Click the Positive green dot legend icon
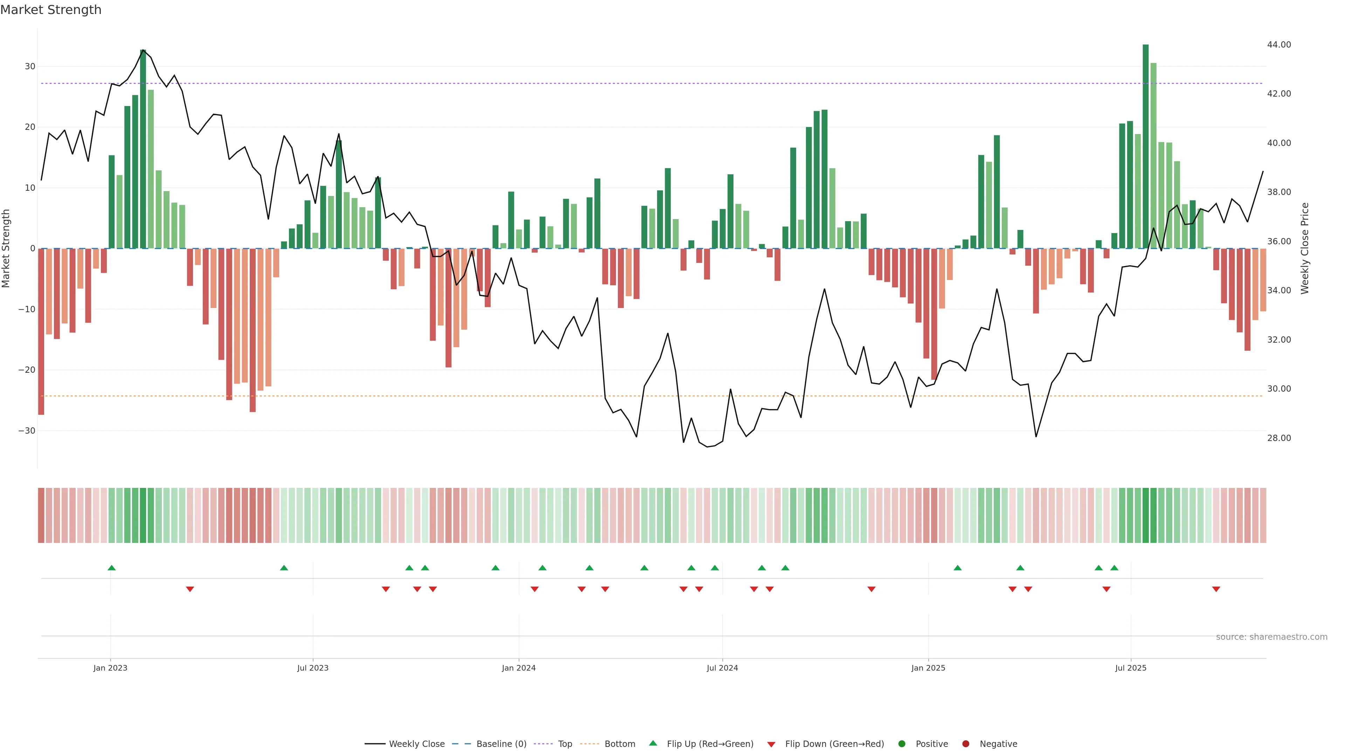Image resolution: width=1345 pixels, height=756 pixels. point(902,743)
